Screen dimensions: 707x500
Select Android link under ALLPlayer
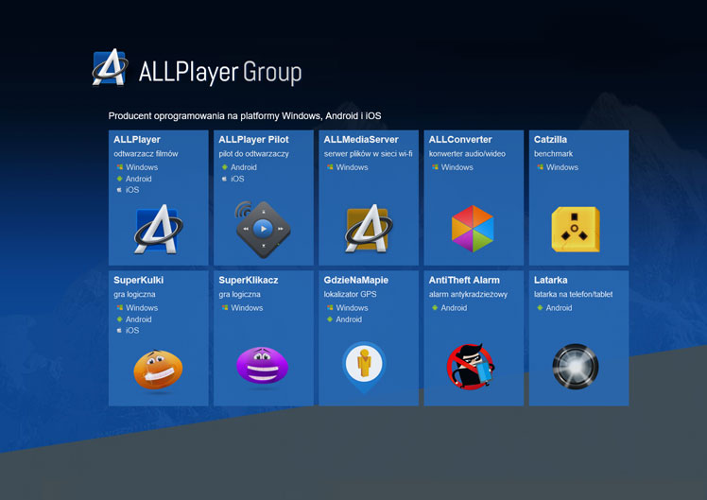138,179
